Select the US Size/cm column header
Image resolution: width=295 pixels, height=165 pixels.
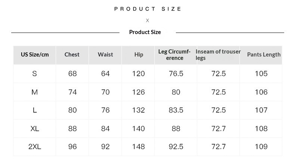[x=35, y=55]
